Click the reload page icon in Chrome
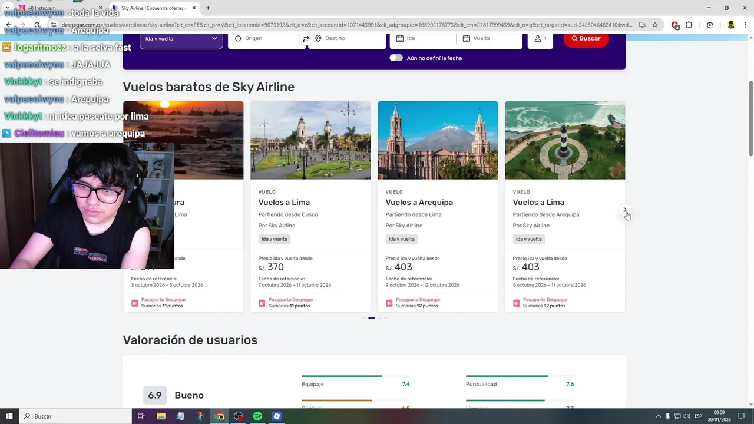The height and width of the screenshot is (424, 754). click(37, 25)
